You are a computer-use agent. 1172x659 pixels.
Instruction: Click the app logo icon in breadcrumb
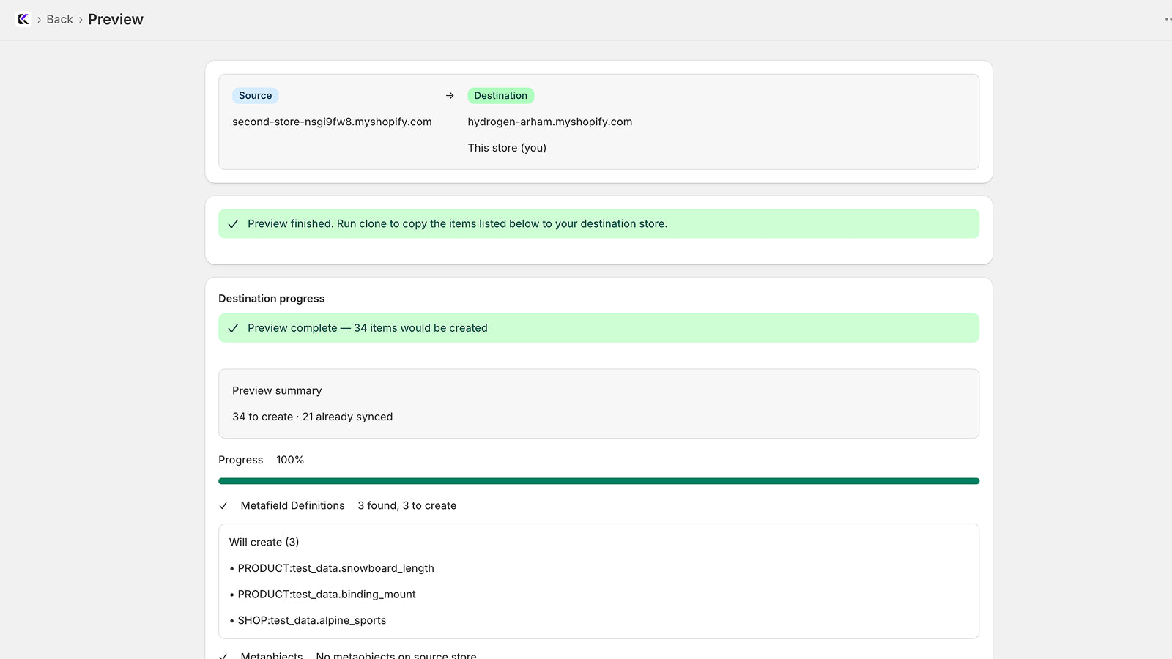(x=23, y=20)
